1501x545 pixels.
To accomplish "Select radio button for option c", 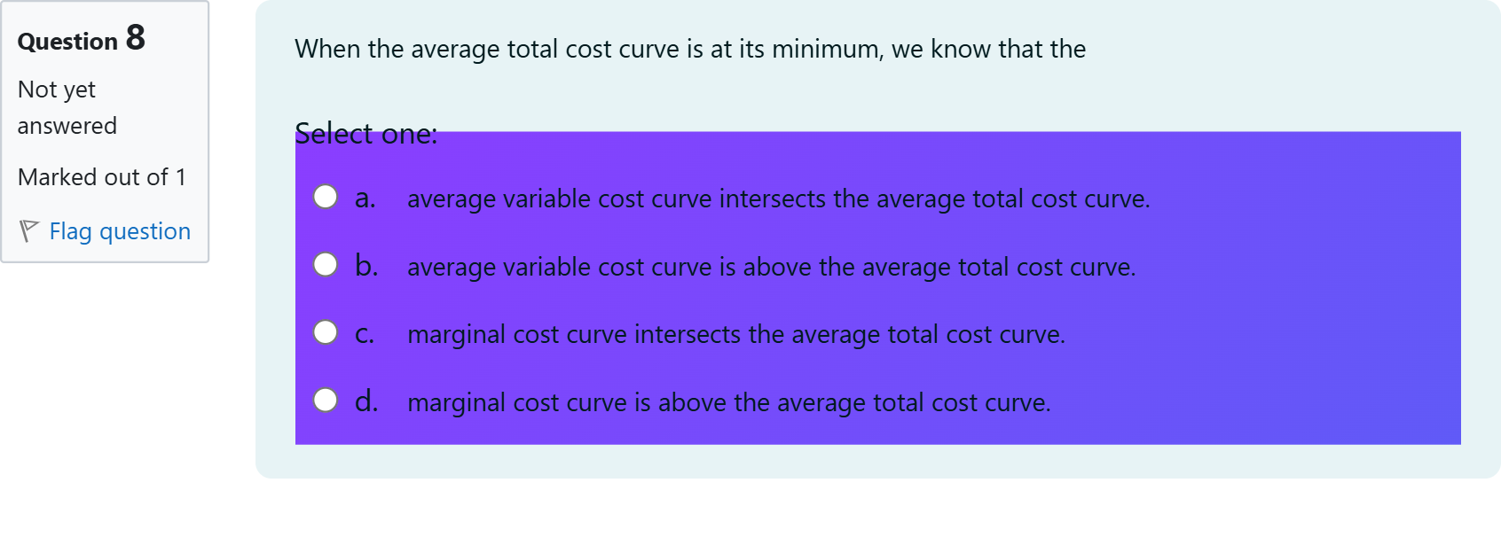I will point(326,332).
